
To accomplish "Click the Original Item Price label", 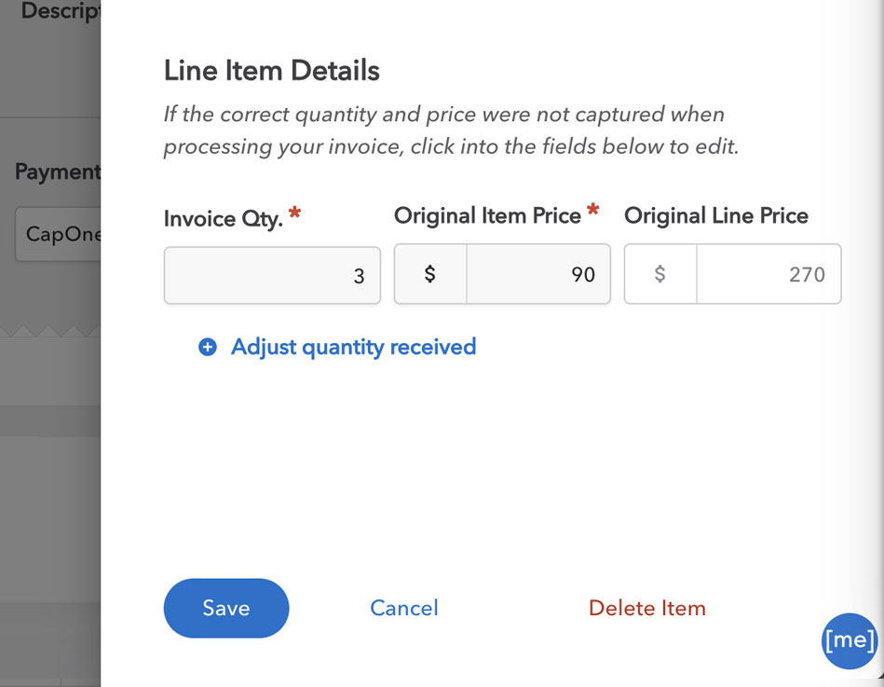I will [x=487, y=215].
